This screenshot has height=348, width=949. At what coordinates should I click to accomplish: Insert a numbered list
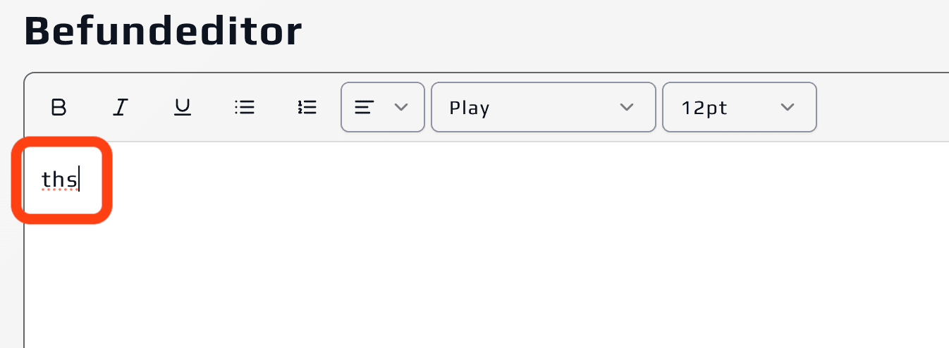pos(307,107)
